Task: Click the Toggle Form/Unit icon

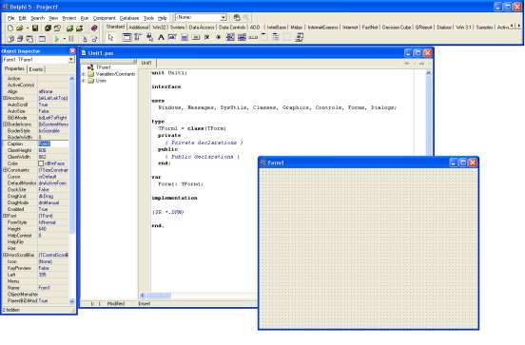Action: pos(29,39)
